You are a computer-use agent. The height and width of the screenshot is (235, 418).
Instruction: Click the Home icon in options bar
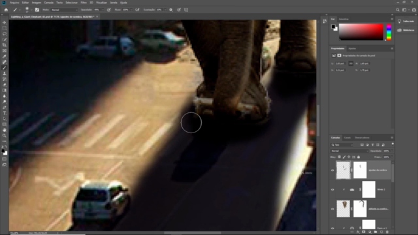tap(6, 10)
